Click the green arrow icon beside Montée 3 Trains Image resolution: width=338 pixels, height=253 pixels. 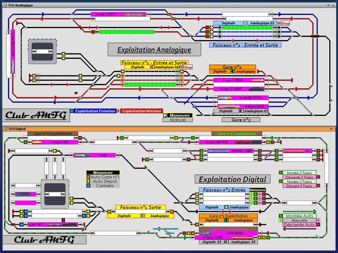pos(281,181)
